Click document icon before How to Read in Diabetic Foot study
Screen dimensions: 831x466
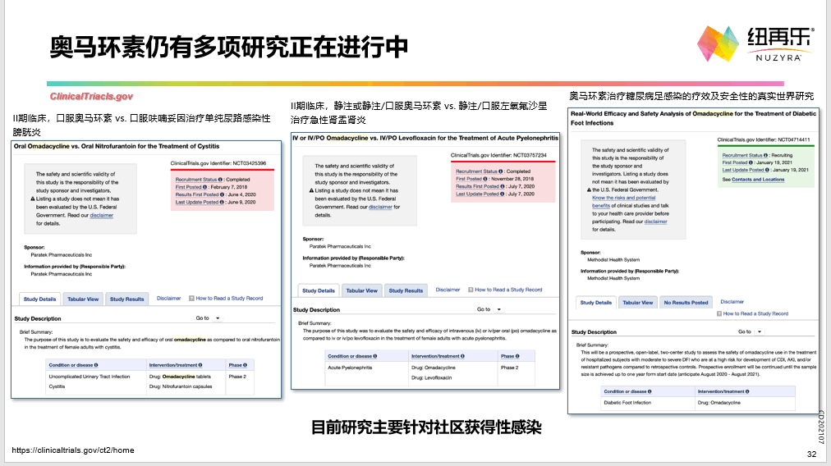pos(719,313)
